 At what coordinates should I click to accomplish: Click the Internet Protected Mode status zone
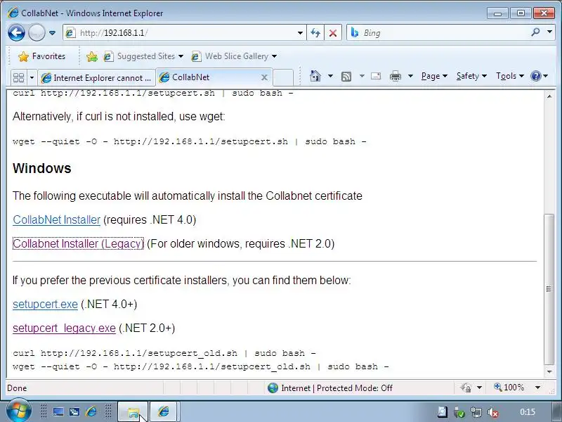[x=329, y=388]
